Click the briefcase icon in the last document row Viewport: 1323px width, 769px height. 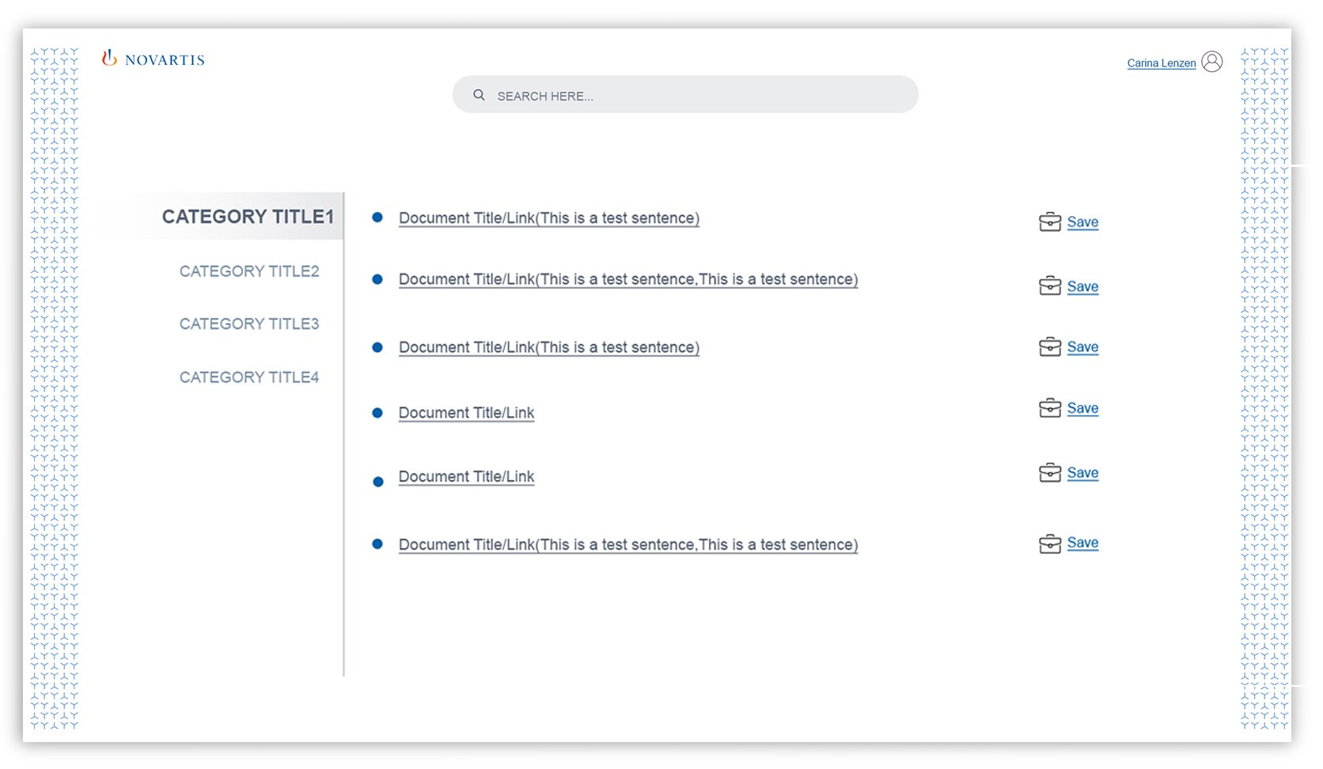click(x=1050, y=544)
